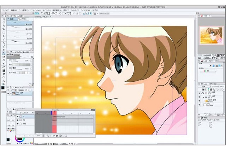Viewport: 226px width, 150px height.
Task: Hide layer A in the Layer panel
Action: click(x=199, y=93)
